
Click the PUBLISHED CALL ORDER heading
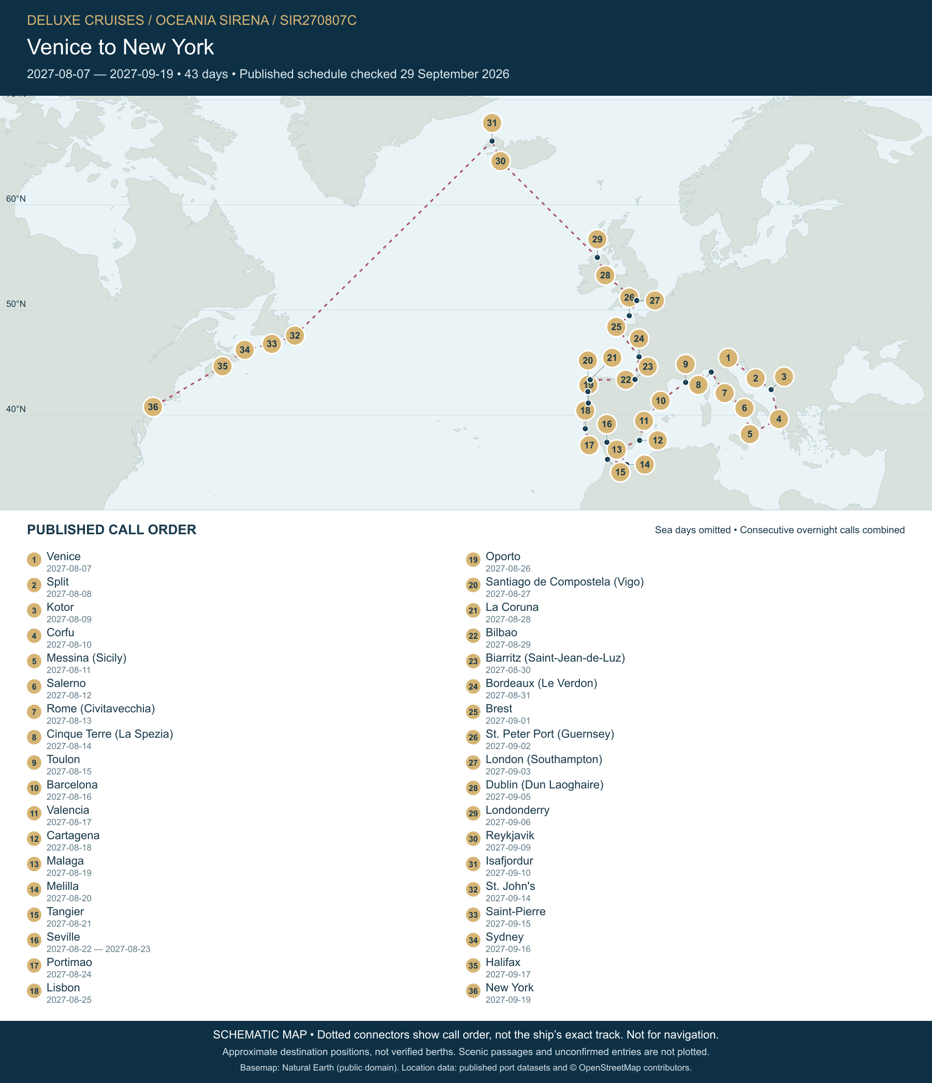point(112,530)
